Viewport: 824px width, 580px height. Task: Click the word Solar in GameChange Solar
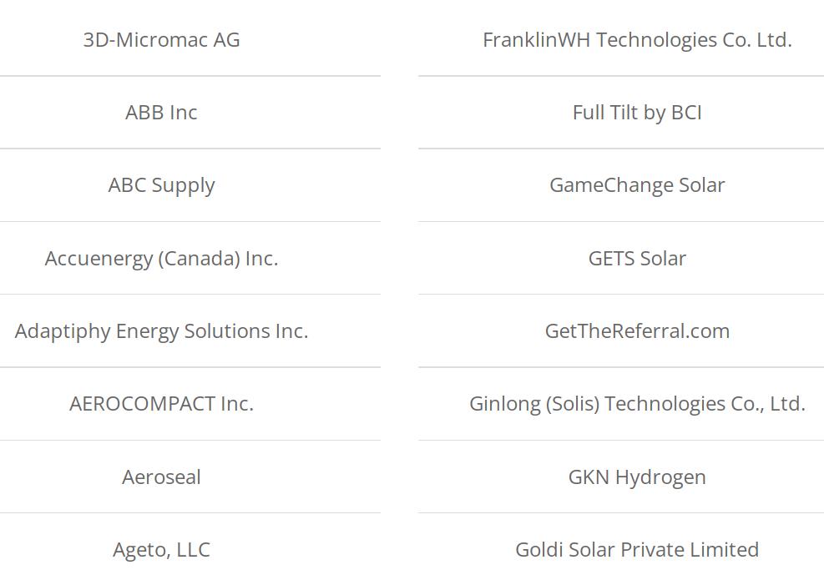(x=701, y=185)
